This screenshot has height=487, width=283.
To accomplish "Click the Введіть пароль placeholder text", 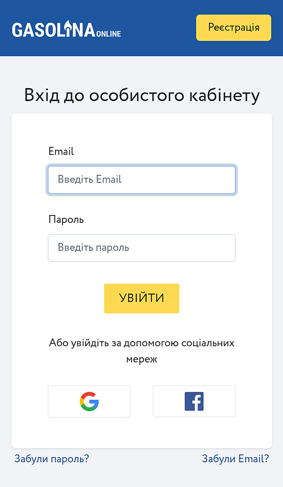I will tap(93, 248).
